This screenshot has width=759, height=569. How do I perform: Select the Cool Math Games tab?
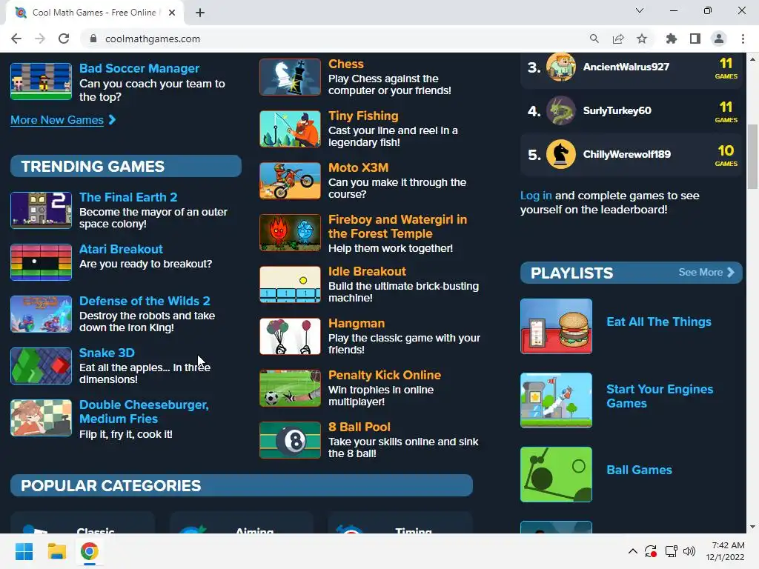pyautogui.click(x=95, y=13)
